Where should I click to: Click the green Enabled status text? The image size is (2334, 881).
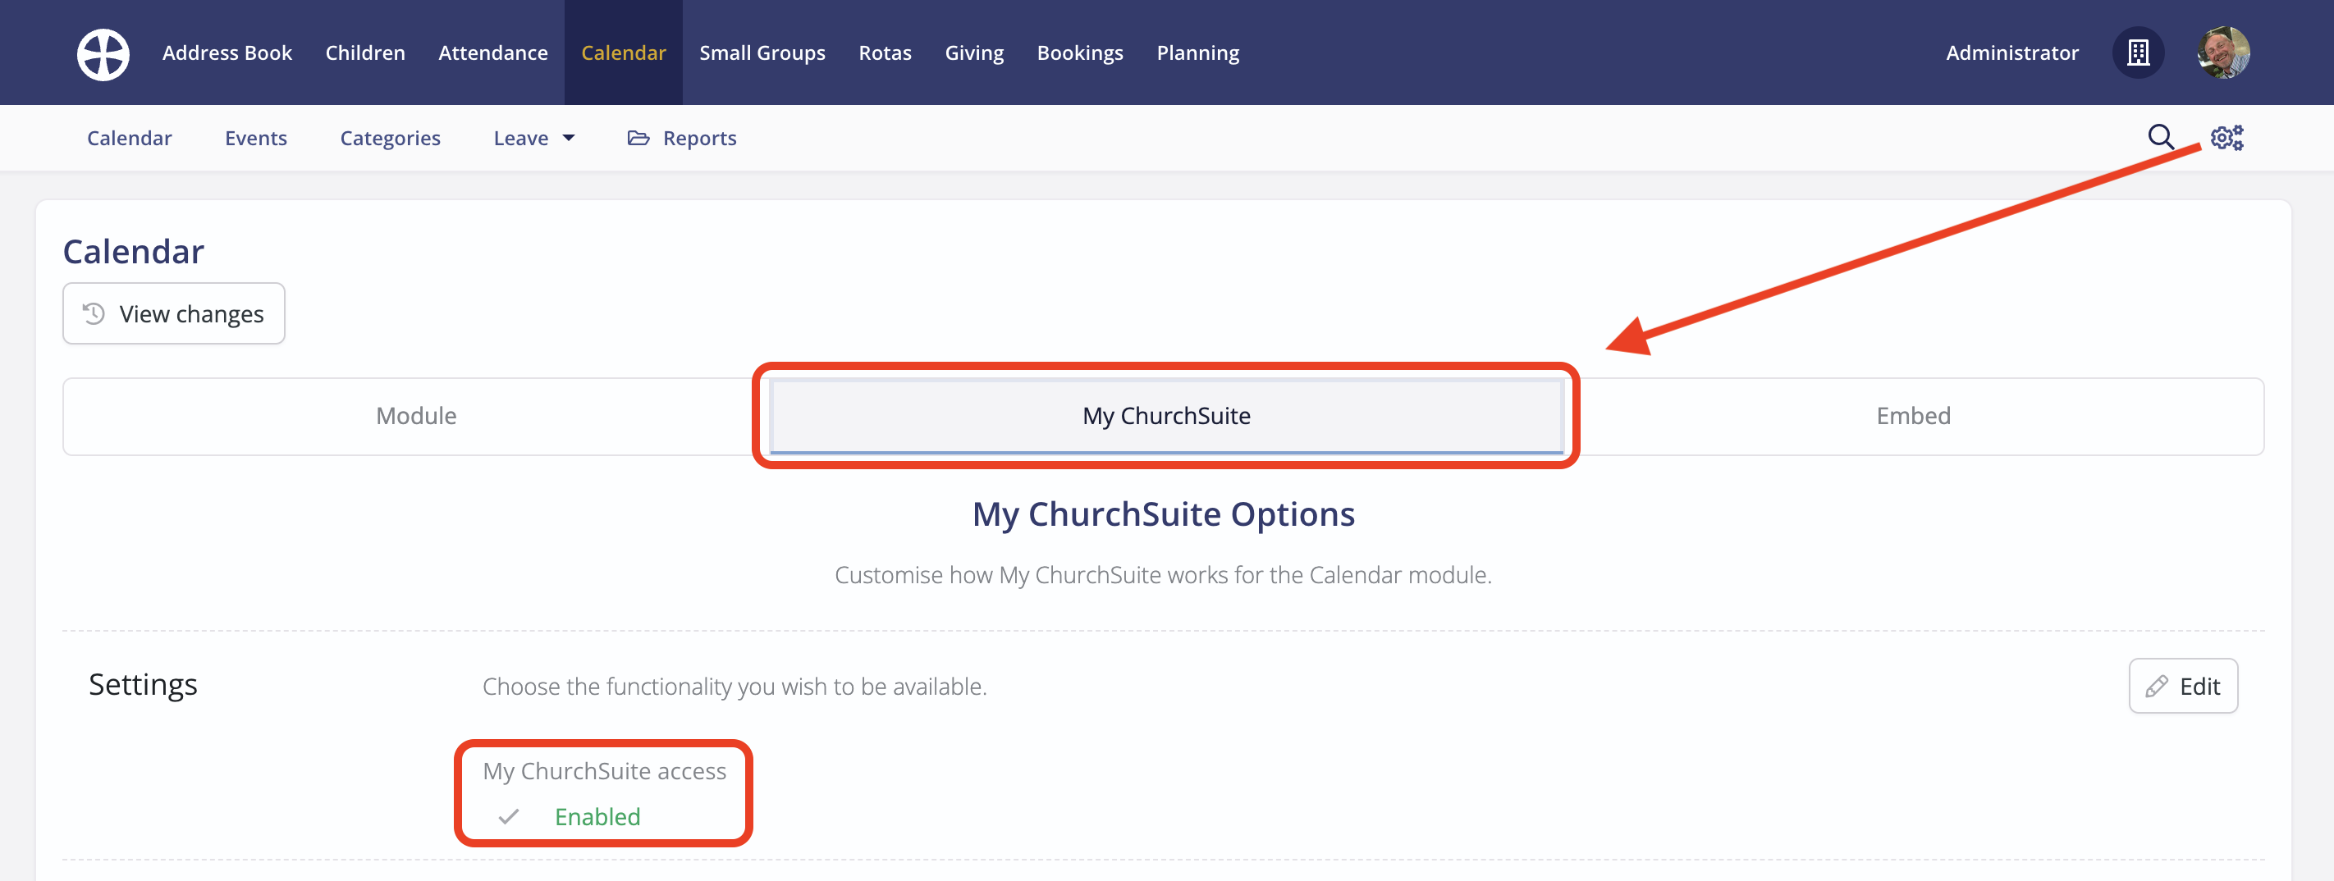tap(597, 817)
